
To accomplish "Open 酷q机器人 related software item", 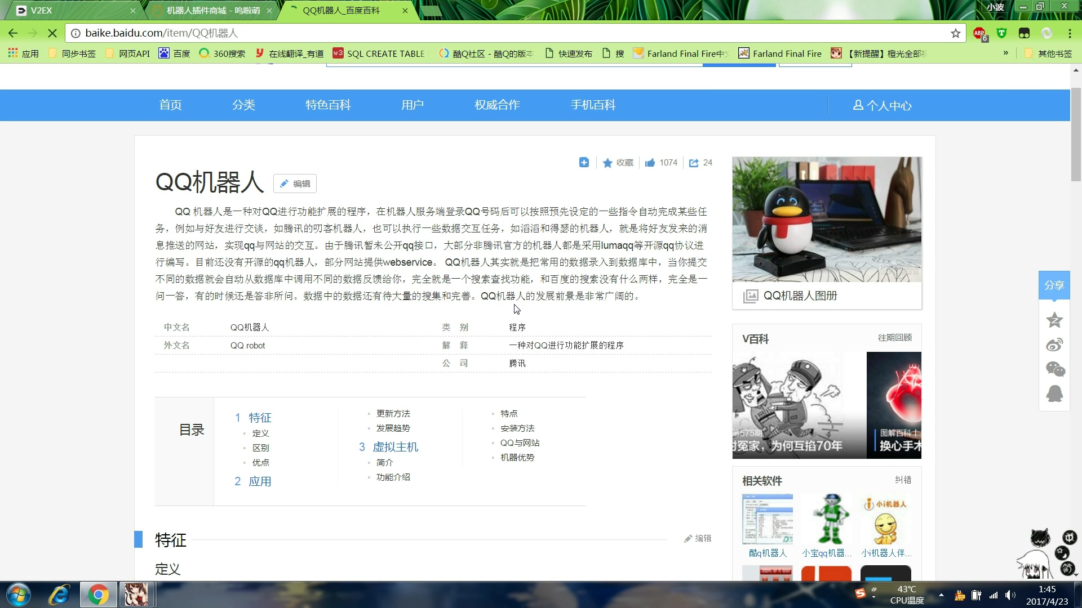I will [768, 526].
